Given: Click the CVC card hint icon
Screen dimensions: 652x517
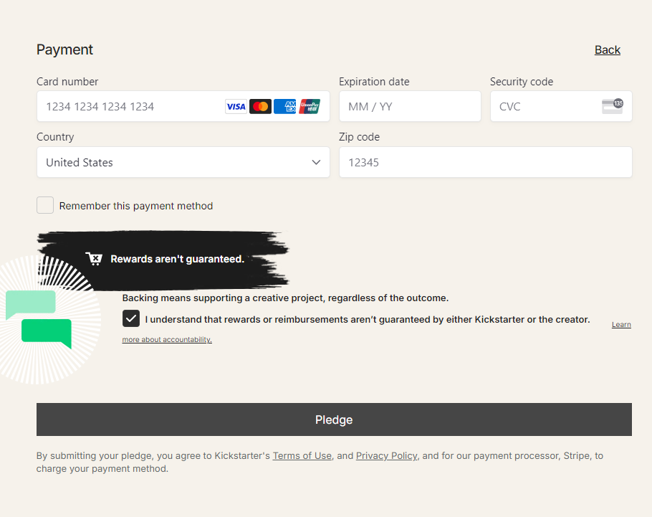Looking at the screenshot, I should pos(612,106).
